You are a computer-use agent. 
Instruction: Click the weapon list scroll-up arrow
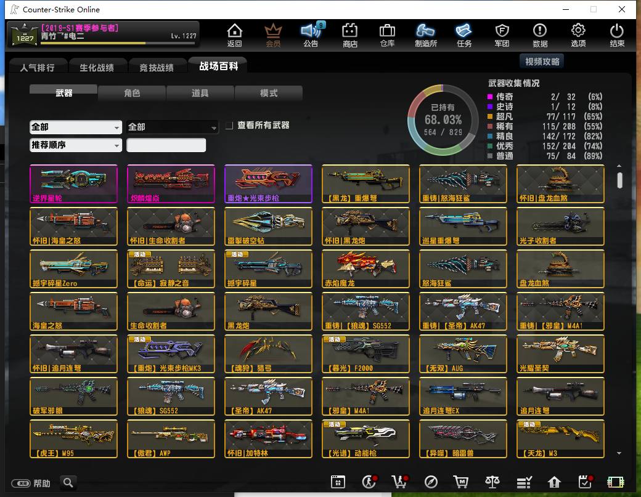pyautogui.click(x=619, y=166)
